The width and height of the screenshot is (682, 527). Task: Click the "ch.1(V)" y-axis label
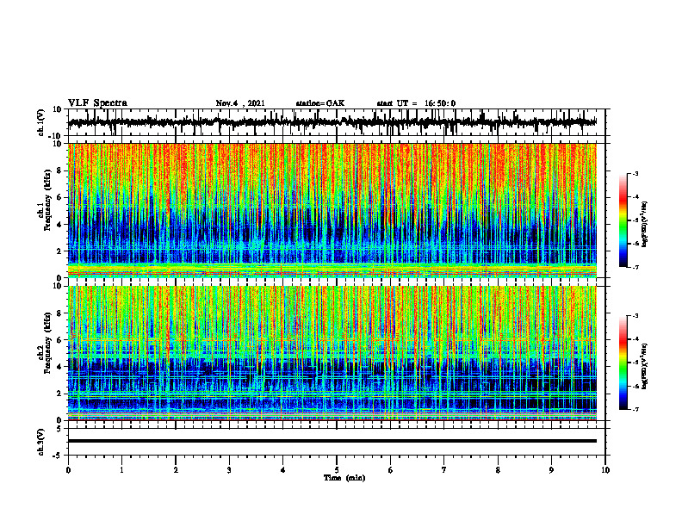coord(41,122)
